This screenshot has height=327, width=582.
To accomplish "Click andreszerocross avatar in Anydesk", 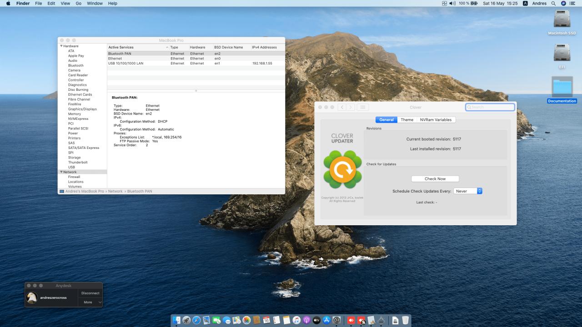I will (32, 298).
